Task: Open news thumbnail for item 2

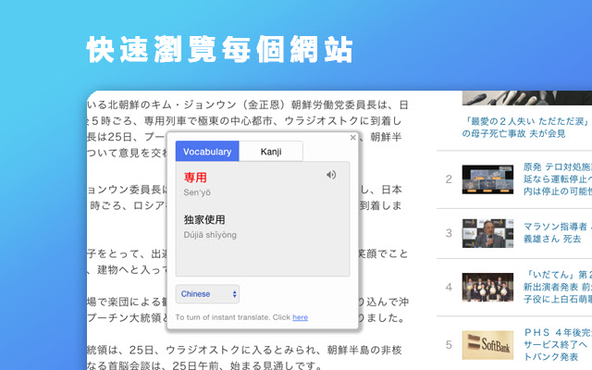Action: (x=487, y=179)
